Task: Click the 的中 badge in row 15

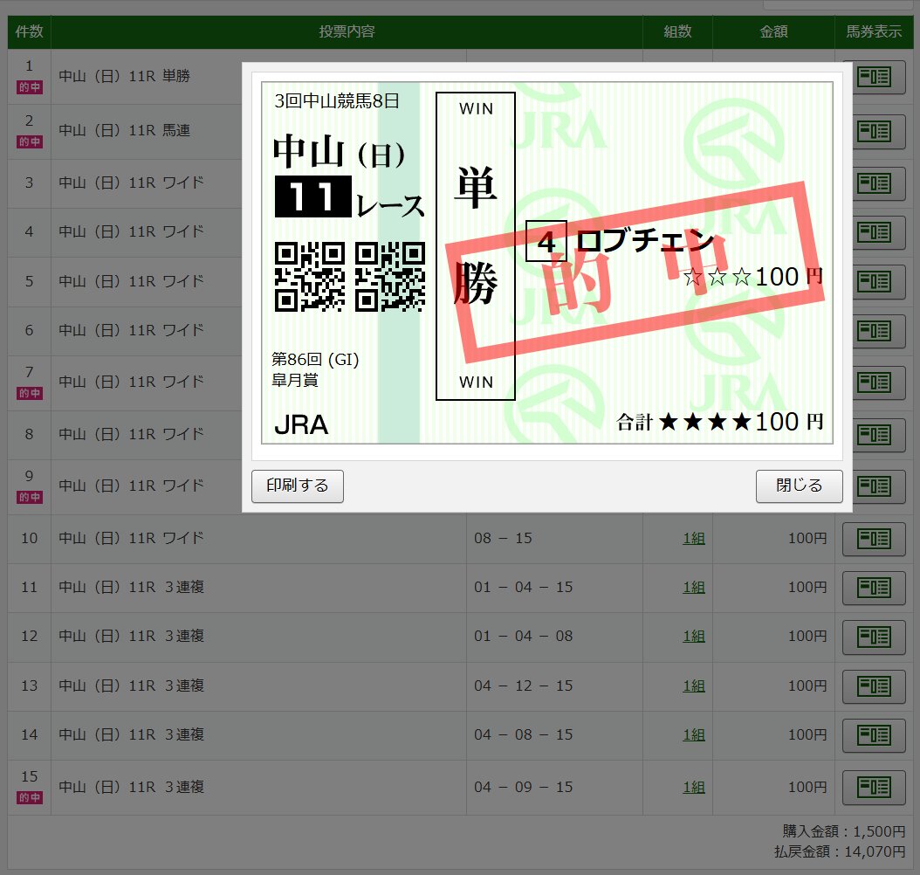Action: click(30, 797)
